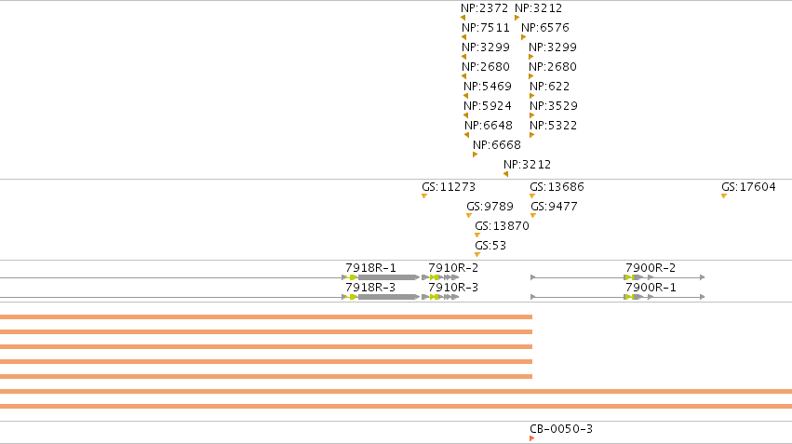Screen dimensions: 792x444
Task: Click the triangle marker under NP:622
Action: [531, 96]
